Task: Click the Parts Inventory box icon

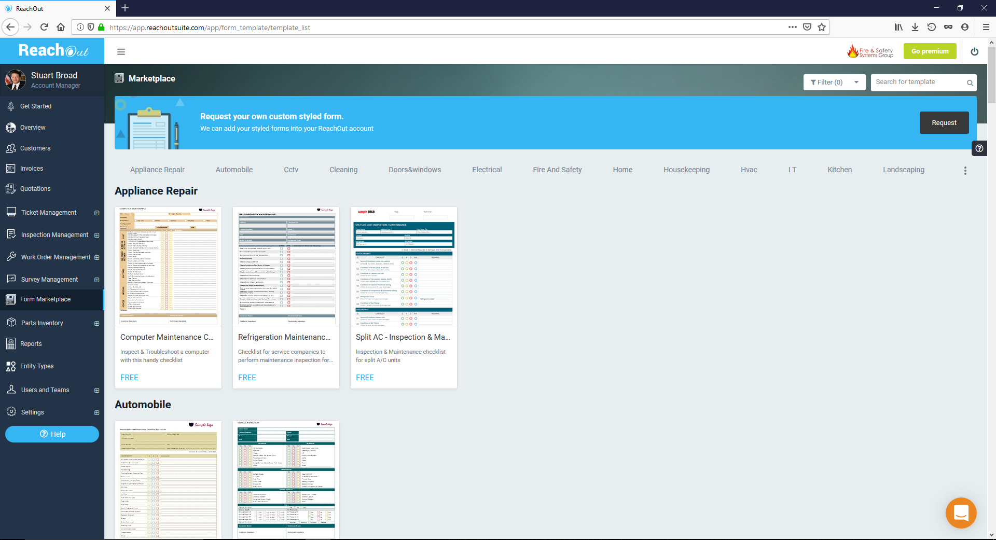Action: 11,322
